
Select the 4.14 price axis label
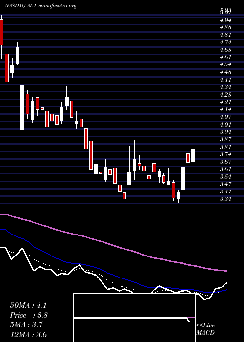pos(225,109)
